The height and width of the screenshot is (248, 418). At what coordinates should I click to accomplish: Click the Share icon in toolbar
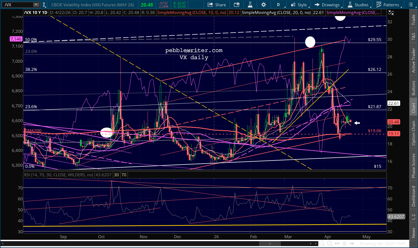217,5
